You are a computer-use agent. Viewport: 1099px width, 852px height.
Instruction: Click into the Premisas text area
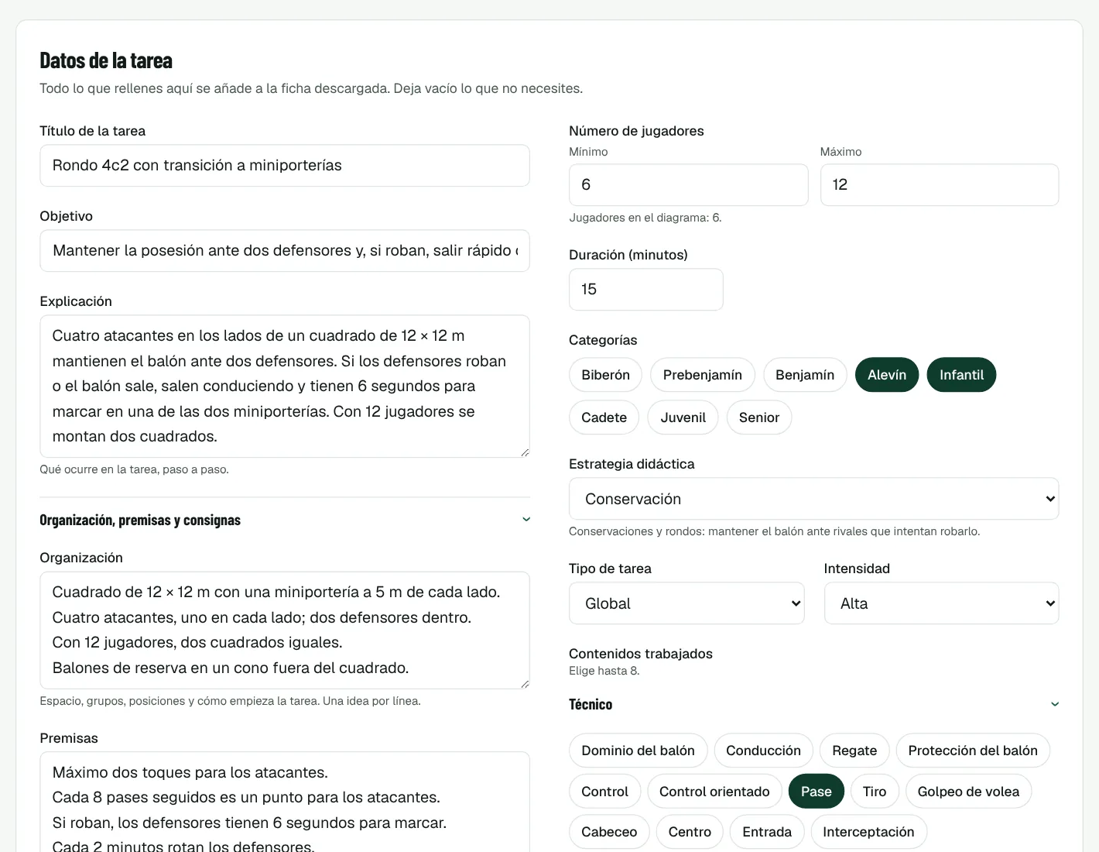pyautogui.click(x=285, y=802)
